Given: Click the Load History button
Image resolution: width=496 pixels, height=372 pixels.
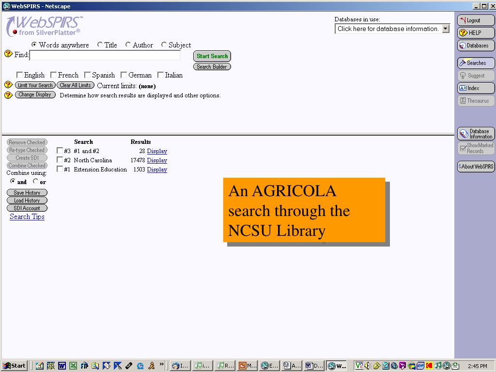Looking at the screenshot, I should pos(27,200).
